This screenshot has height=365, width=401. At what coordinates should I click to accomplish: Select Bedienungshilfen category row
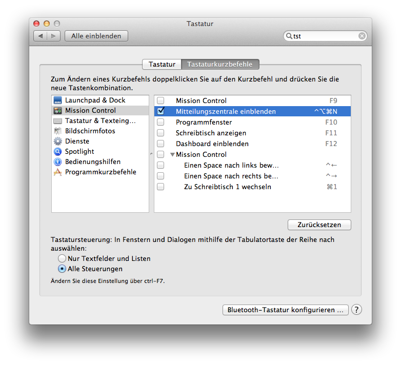[101, 161]
